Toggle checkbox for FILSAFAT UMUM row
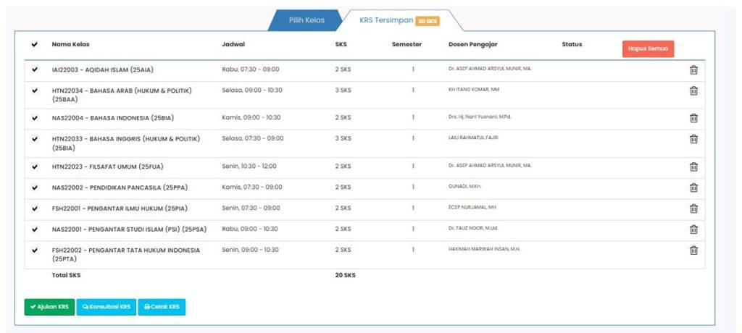The image size is (742, 333). [35, 166]
